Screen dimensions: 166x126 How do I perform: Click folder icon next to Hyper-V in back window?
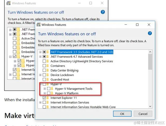click(18, 56)
